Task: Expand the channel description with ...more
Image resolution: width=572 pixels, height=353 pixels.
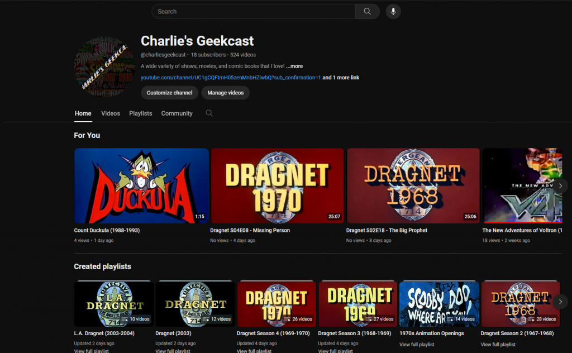Action: pyautogui.click(x=294, y=65)
